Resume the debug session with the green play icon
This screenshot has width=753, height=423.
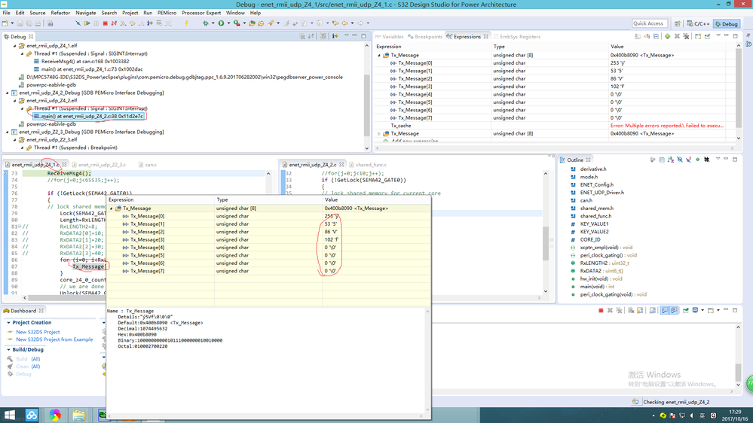(87, 23)
